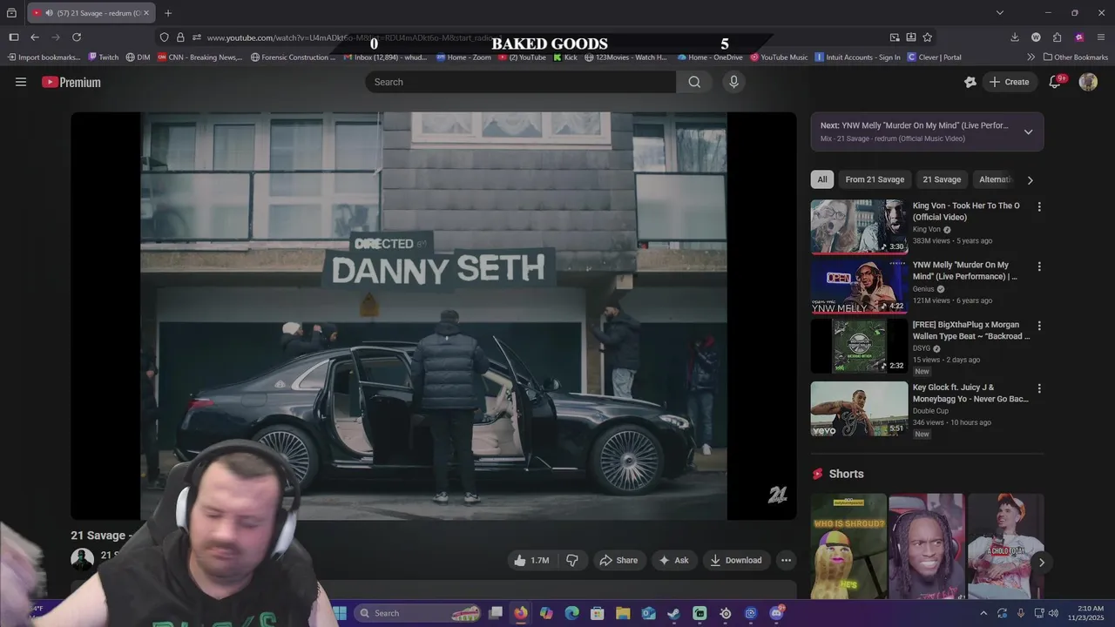
Task: Click the Create button
Action: pos(1009,82)
